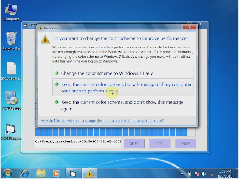Click the LOAD button in CK200 window

click(x=159, y=144)
